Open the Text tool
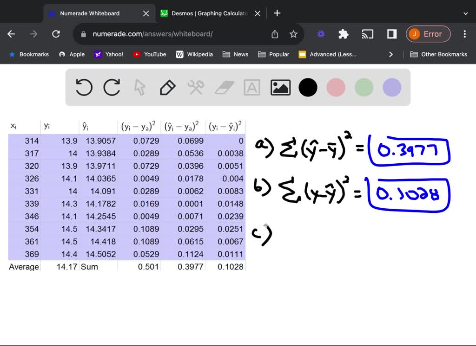The image size is (476, 346). point(252,87)
